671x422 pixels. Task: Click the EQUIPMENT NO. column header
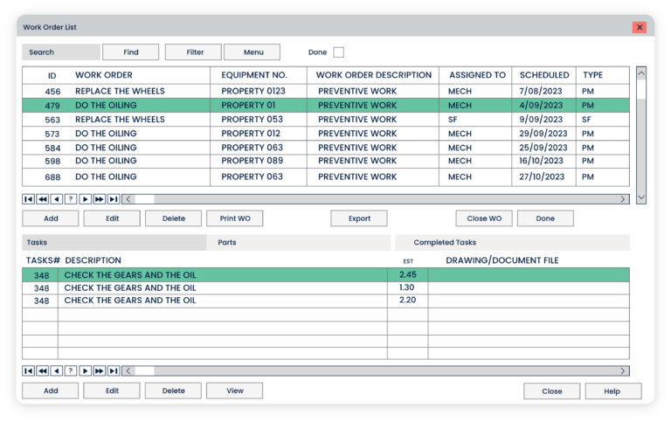pos(259,75)
